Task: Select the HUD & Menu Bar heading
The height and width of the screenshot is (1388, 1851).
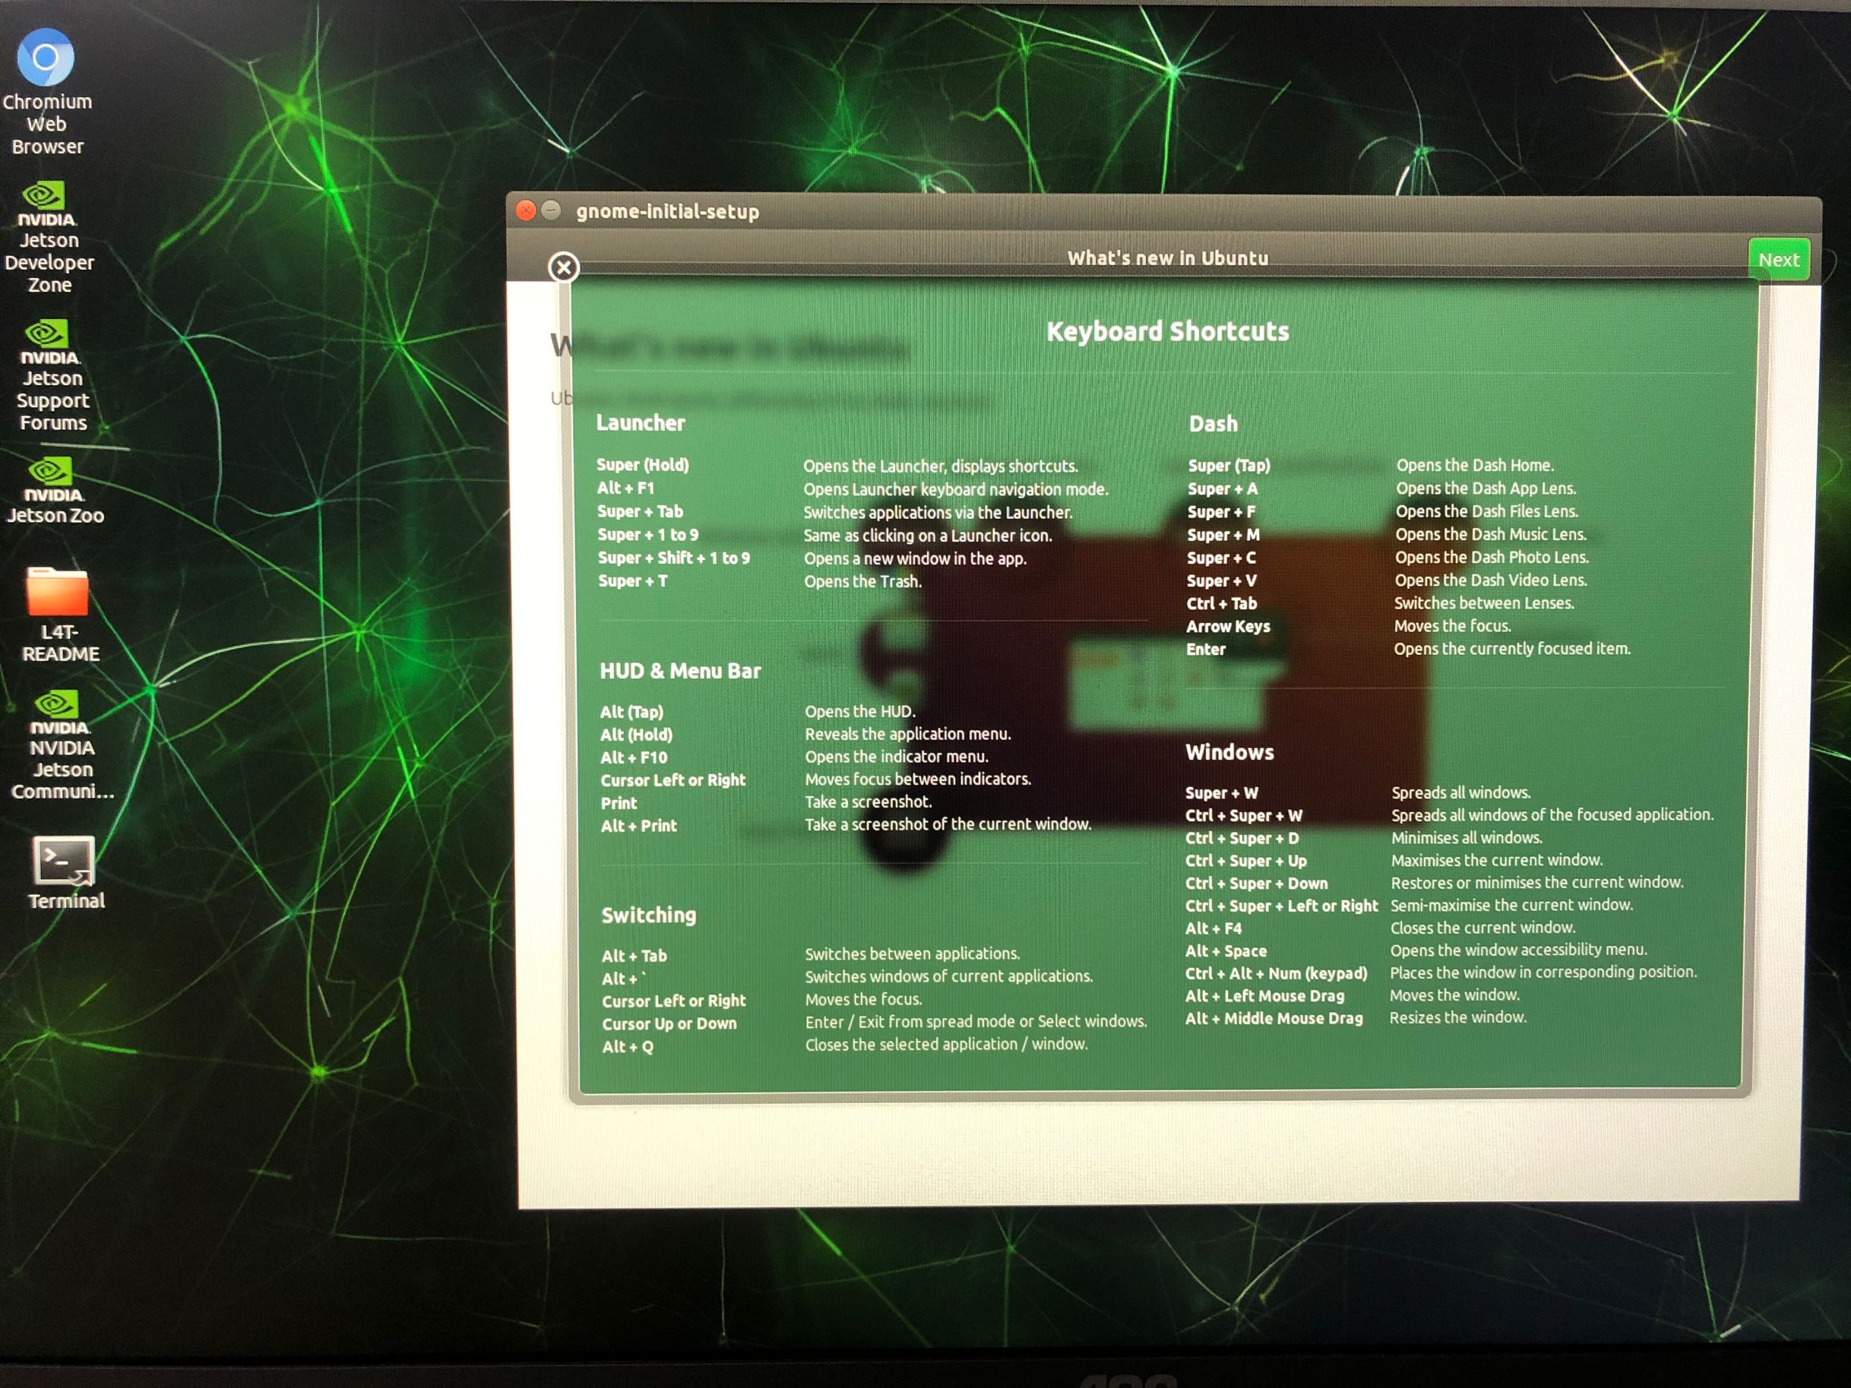Action: [680, 670]
